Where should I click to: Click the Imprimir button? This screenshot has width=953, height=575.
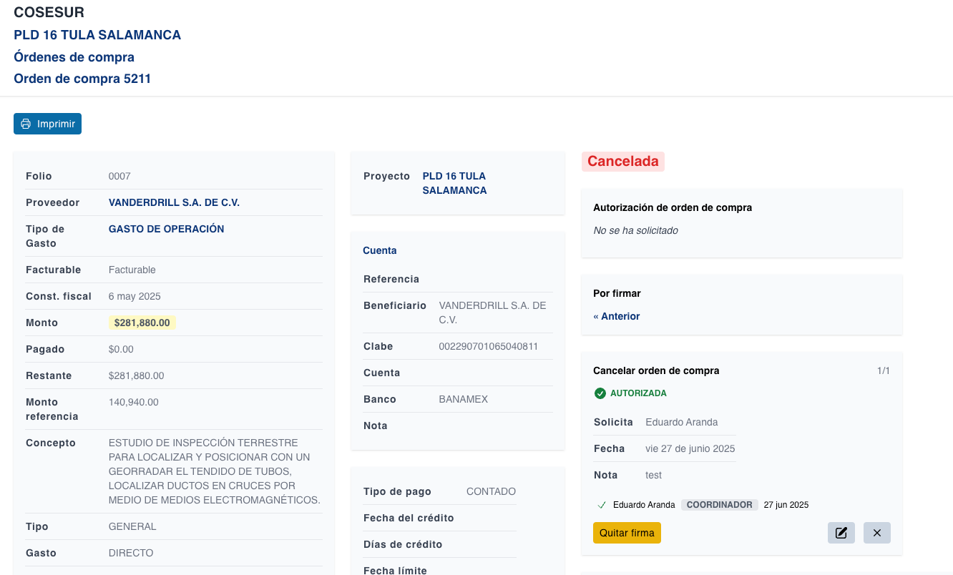(x=47, y=123)
